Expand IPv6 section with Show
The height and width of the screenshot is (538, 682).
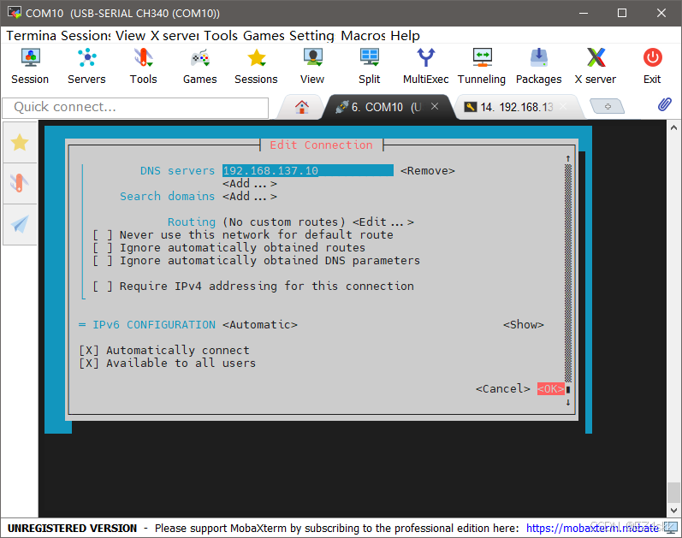(x=524, y=324)
